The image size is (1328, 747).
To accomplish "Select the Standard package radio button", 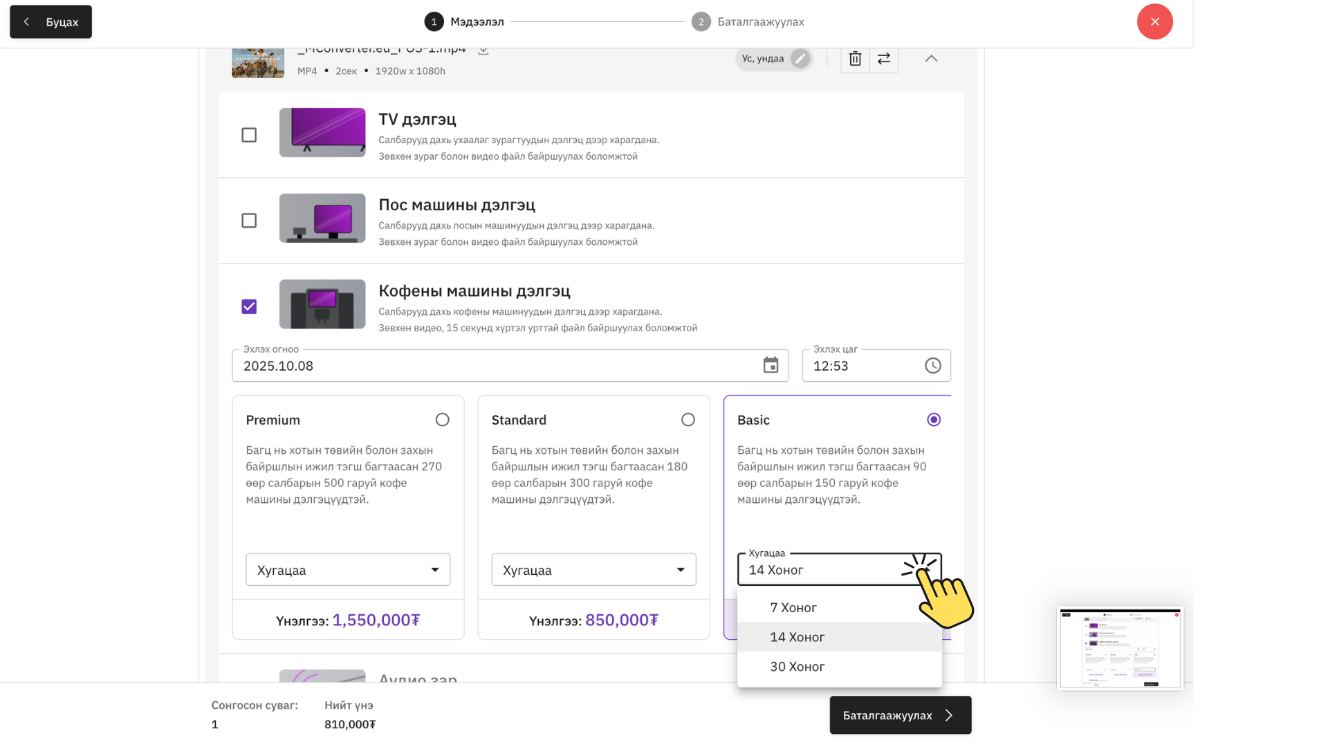I will coord(688,420).
